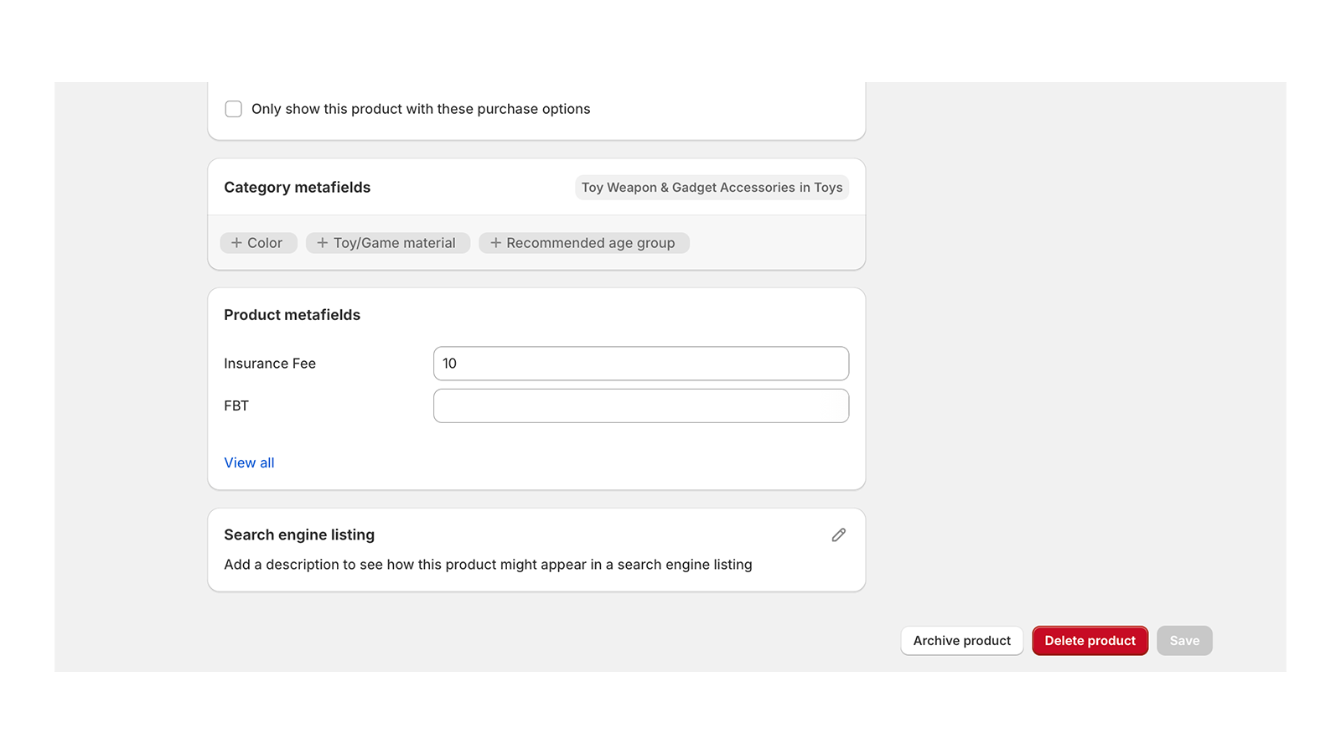The width and height of the screenshot is (1341, 754).
Task: Click the Product metafields heading
Action: click(x=292, y=314)
